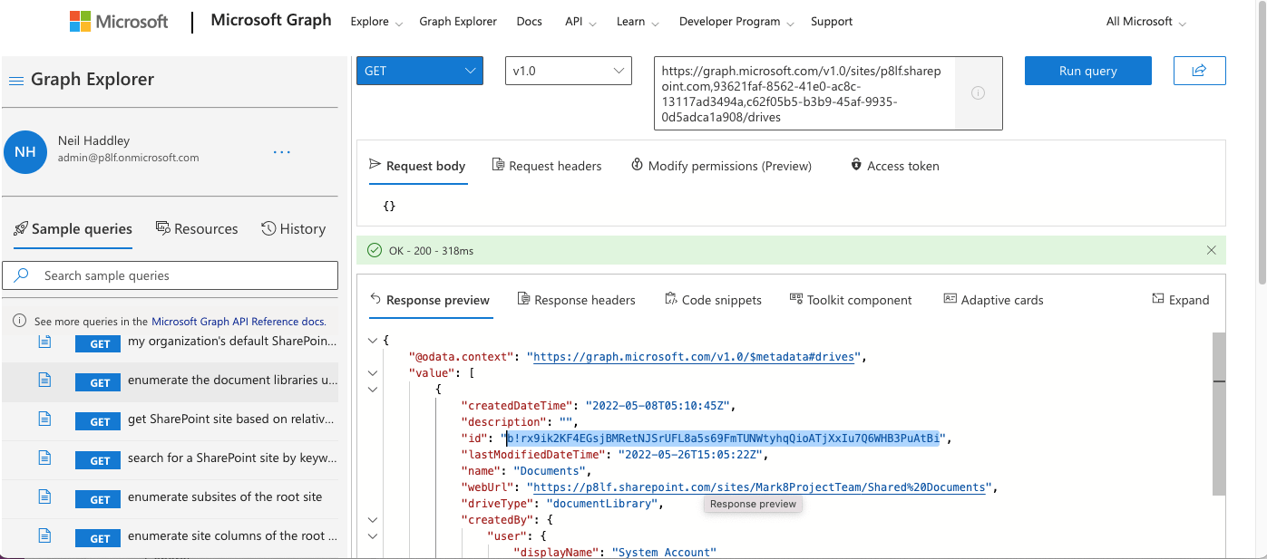Open the v1.0 API version dropdown
1267x559 pixels.
coord(568,71)
